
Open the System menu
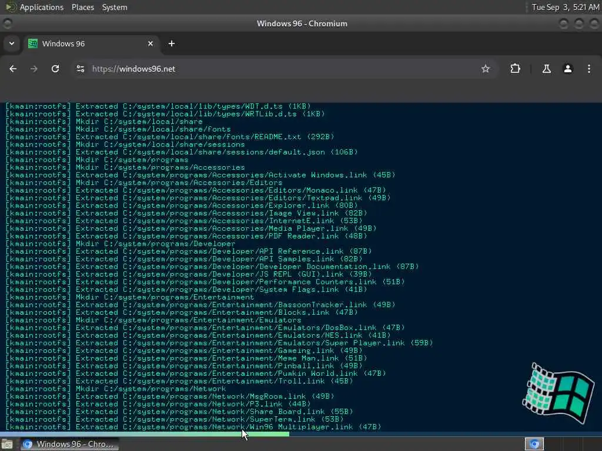(x=115, y=7)
